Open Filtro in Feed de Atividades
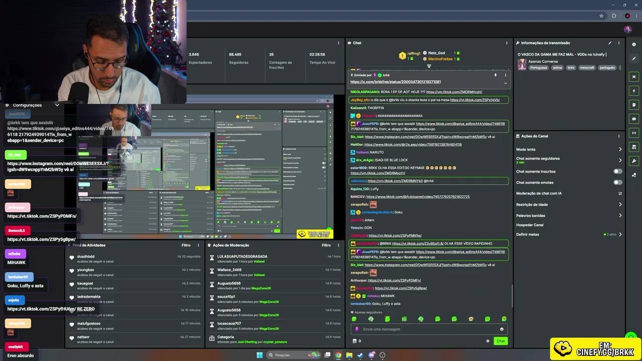642x361 pixels. 186,245
